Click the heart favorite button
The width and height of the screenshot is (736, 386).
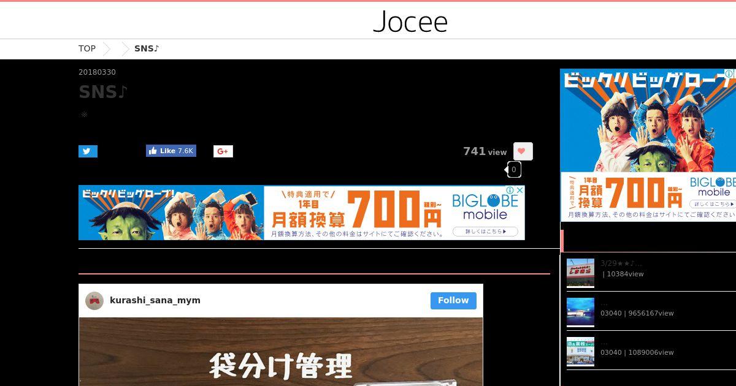[x=523, y=151]
